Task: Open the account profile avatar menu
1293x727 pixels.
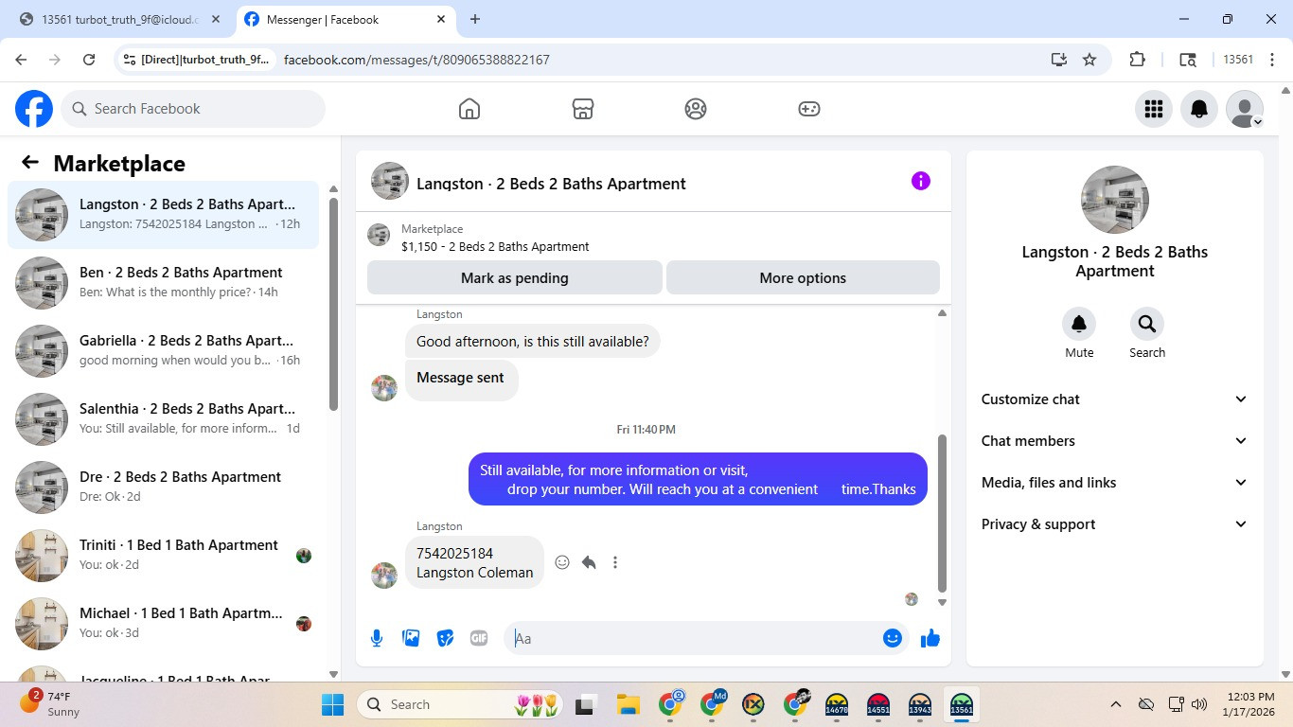Action: click(1245, 109)
